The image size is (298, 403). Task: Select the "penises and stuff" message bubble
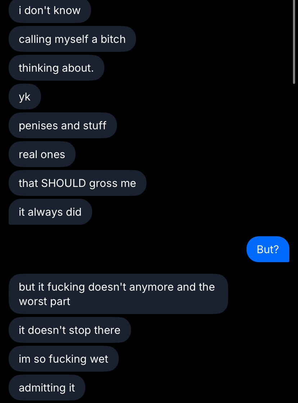[63, 125]
